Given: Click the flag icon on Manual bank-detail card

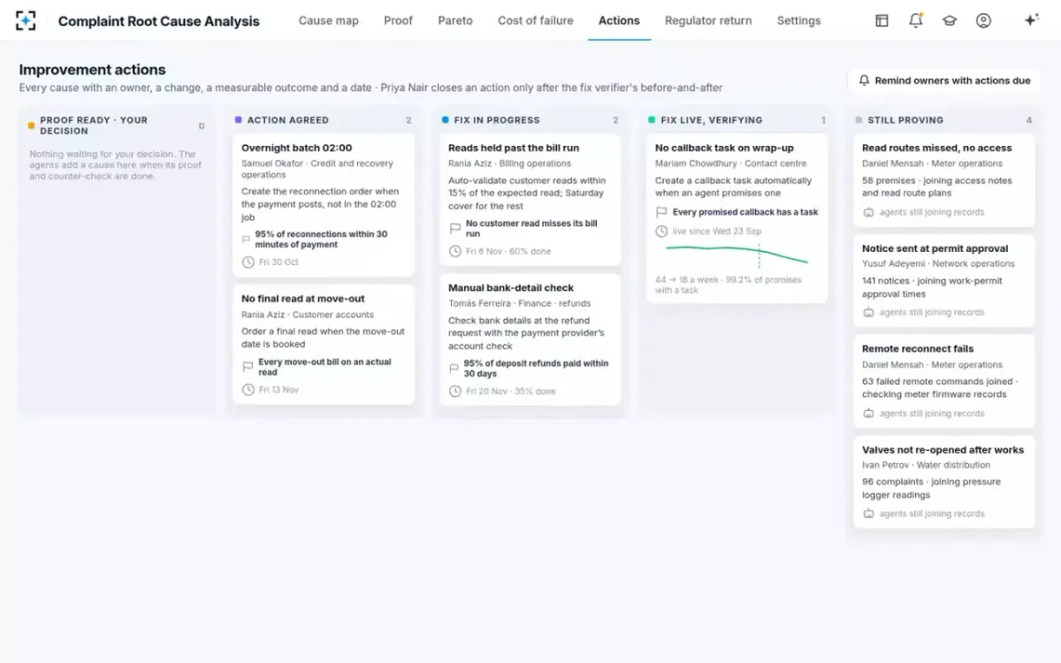Looking at the screenshot, I should pyautogui.click(x=454, y=369).
